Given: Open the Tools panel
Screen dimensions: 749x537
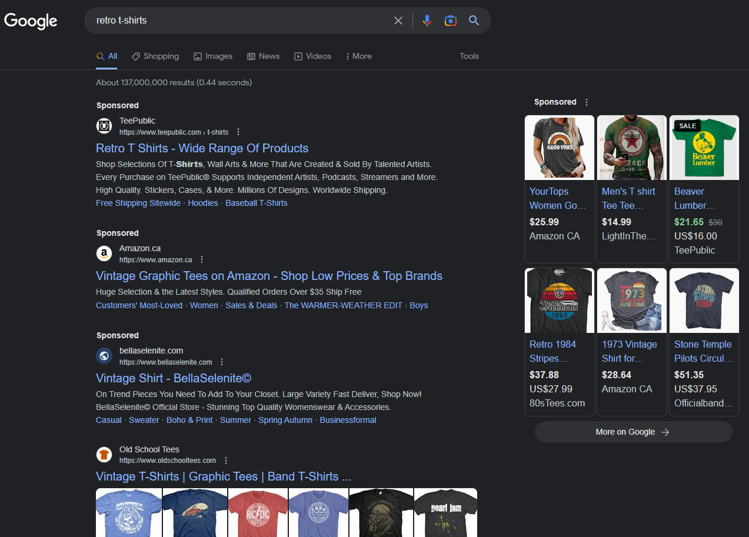Looking at the screenshot, I should [469, 56].
